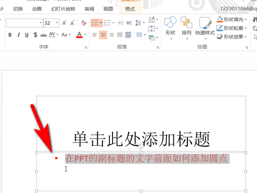
Task: Open numbering style dropdown arrow
Action: [113, 23]
